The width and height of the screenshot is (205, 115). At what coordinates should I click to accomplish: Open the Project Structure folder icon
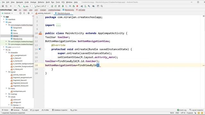click(94, 6)
